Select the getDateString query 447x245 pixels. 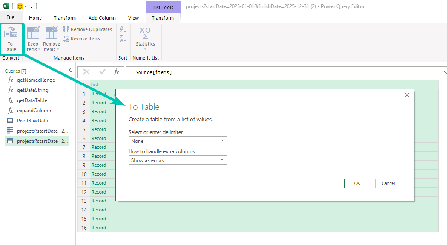(32, 90)
